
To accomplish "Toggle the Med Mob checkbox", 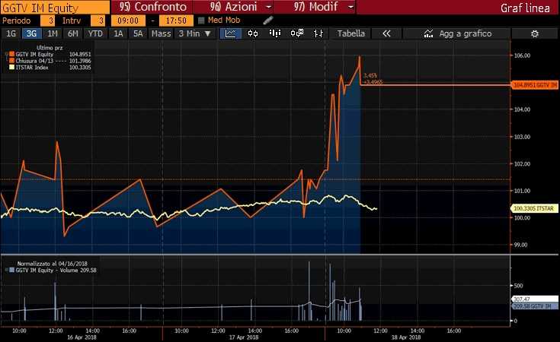I will click(x=201, y=21).
